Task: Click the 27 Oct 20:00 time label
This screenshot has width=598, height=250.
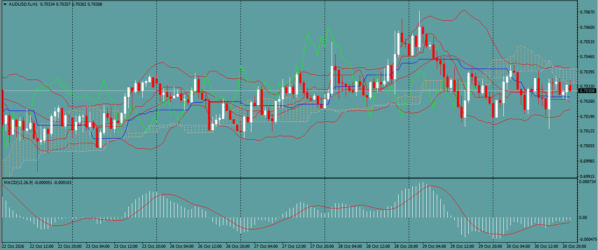Action: 322,247
